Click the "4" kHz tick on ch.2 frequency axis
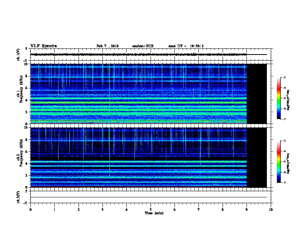The image size is (305, 235). pos(27,164)
